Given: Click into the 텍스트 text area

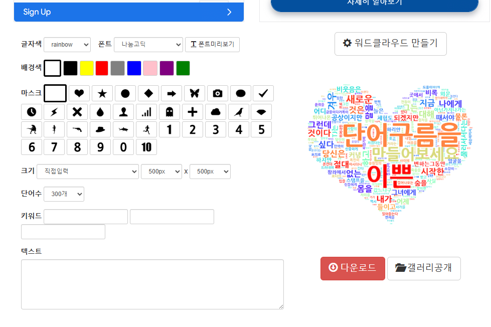Looking at the screenshot, I should [152, 284].
